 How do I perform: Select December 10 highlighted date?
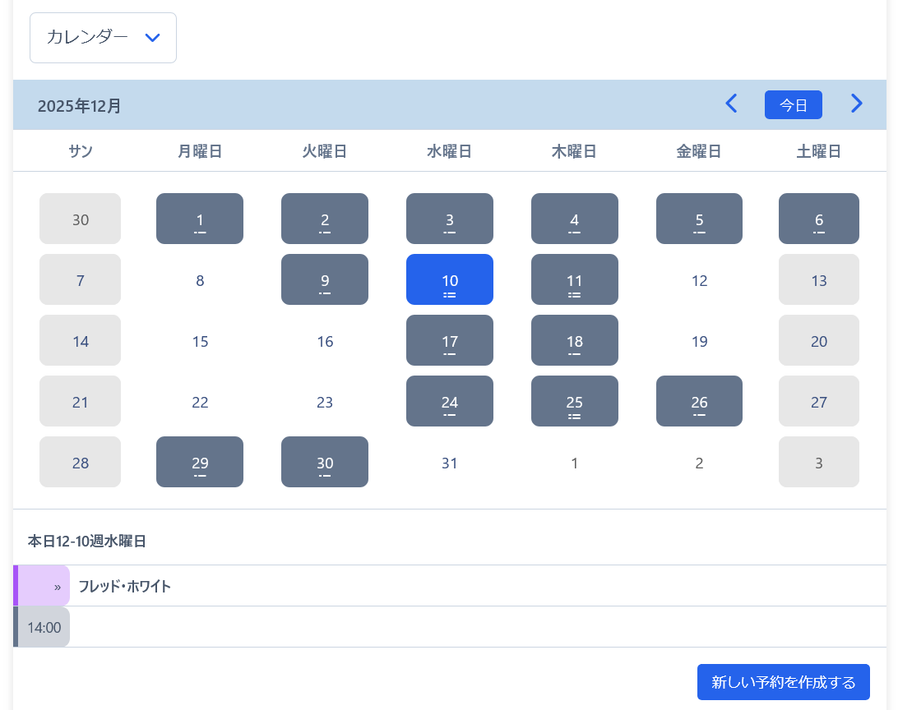click(449, 279)
